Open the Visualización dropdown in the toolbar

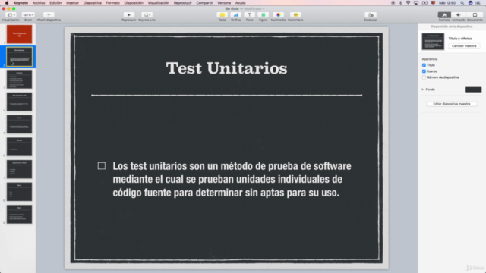(x=11, y=15)
